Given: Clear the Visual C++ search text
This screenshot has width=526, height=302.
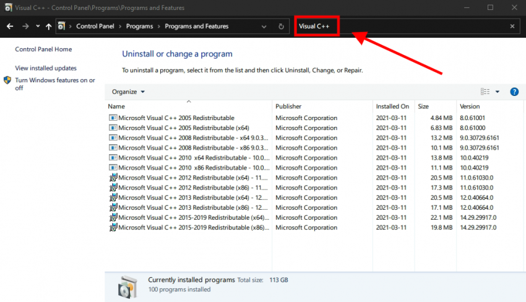Looking at the screenshot, I should click(x=512, y=27).
